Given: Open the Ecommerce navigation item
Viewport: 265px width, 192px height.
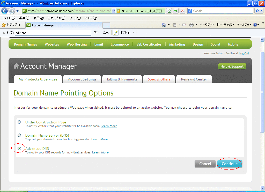Looking at the screenshot, I should click(120, 44).
